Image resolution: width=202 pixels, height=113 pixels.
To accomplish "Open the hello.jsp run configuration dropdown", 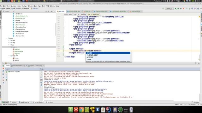I will 169,8.
